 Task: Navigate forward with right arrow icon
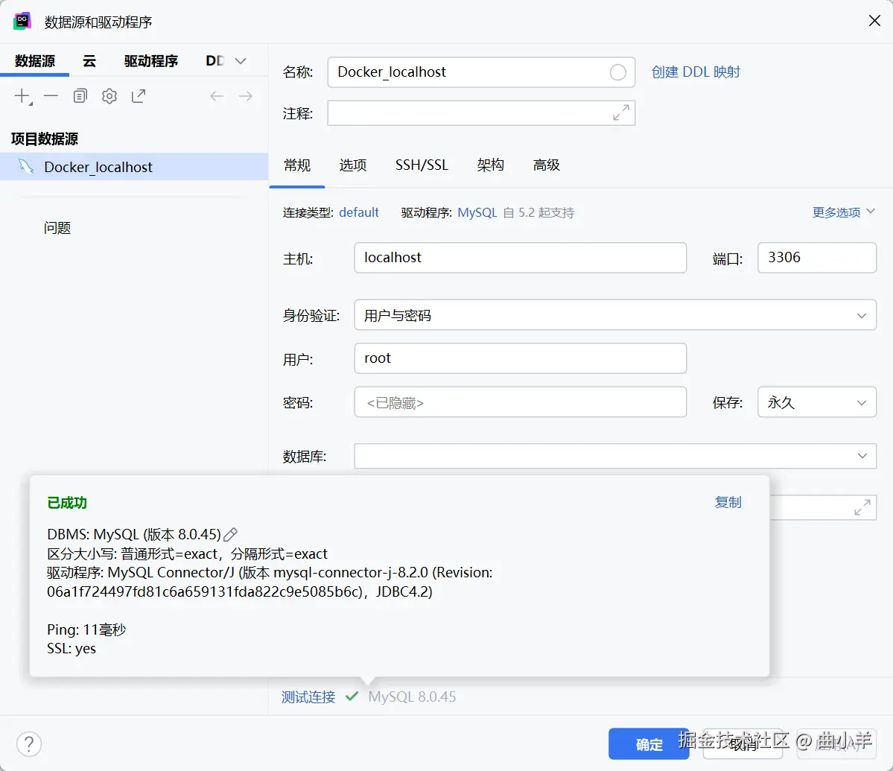point(246,95)
